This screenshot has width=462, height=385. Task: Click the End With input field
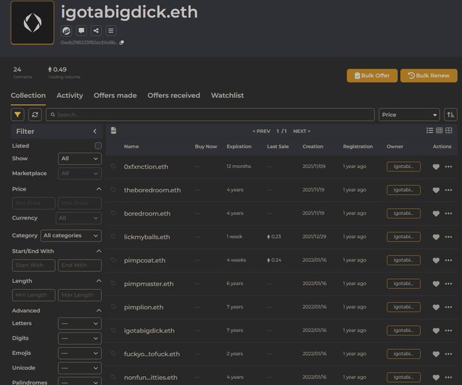(80, 265)
